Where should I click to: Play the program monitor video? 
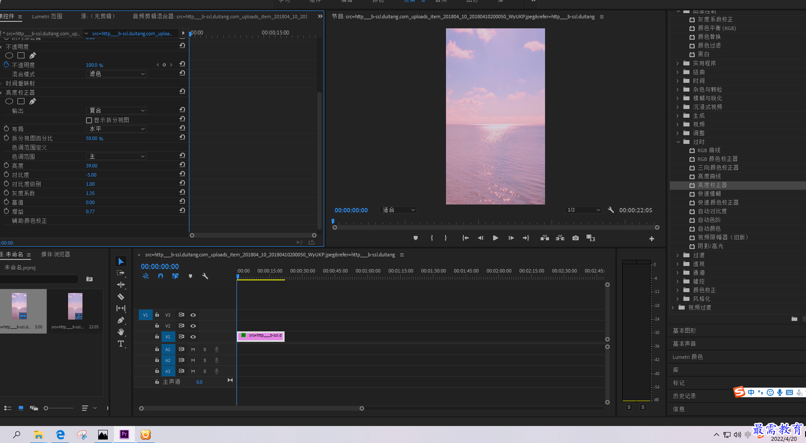pyautogui.click(x=495, y=238)
